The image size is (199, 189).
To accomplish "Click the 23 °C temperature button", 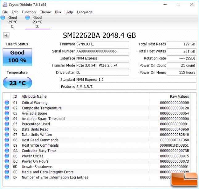I will coord(17,83).
